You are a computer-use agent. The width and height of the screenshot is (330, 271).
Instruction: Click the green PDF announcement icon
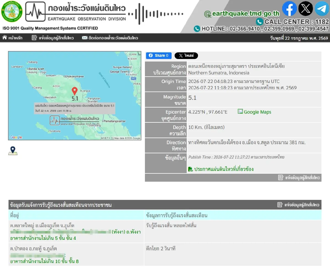pyautogui.click(x=191, y=169)
